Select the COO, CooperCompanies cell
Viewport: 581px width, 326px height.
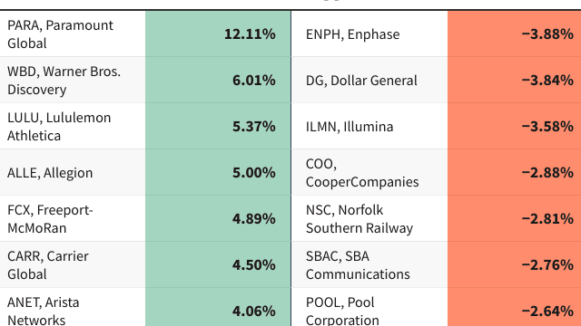tap(369, 173)
